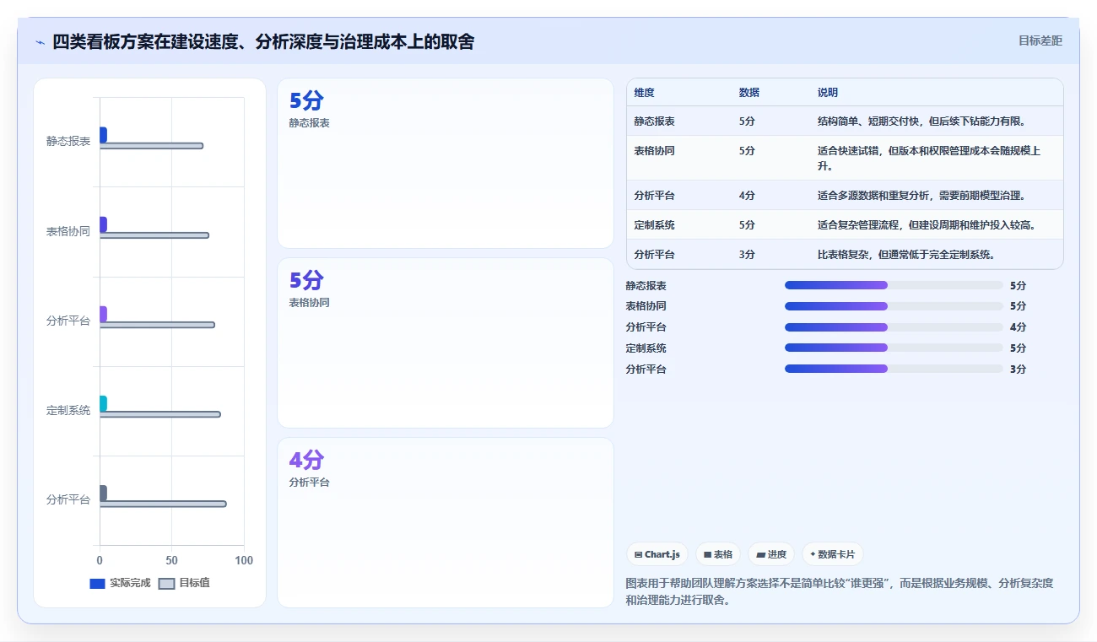Click the gray target bar for 表格协同 in chart
Viewport: 1097px width, 642px height.
[x=154, y=235]
